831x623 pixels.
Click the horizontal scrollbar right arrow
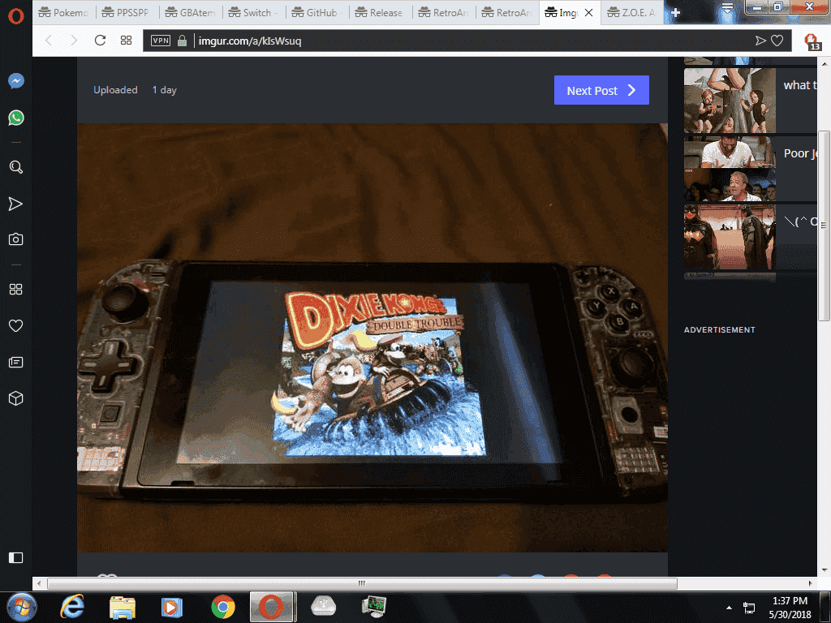810,583
